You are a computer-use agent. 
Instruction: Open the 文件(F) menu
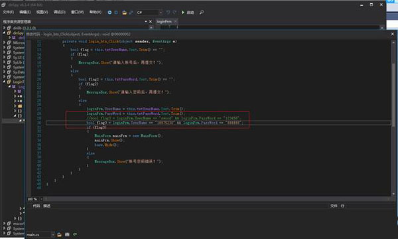pos(9,12)
